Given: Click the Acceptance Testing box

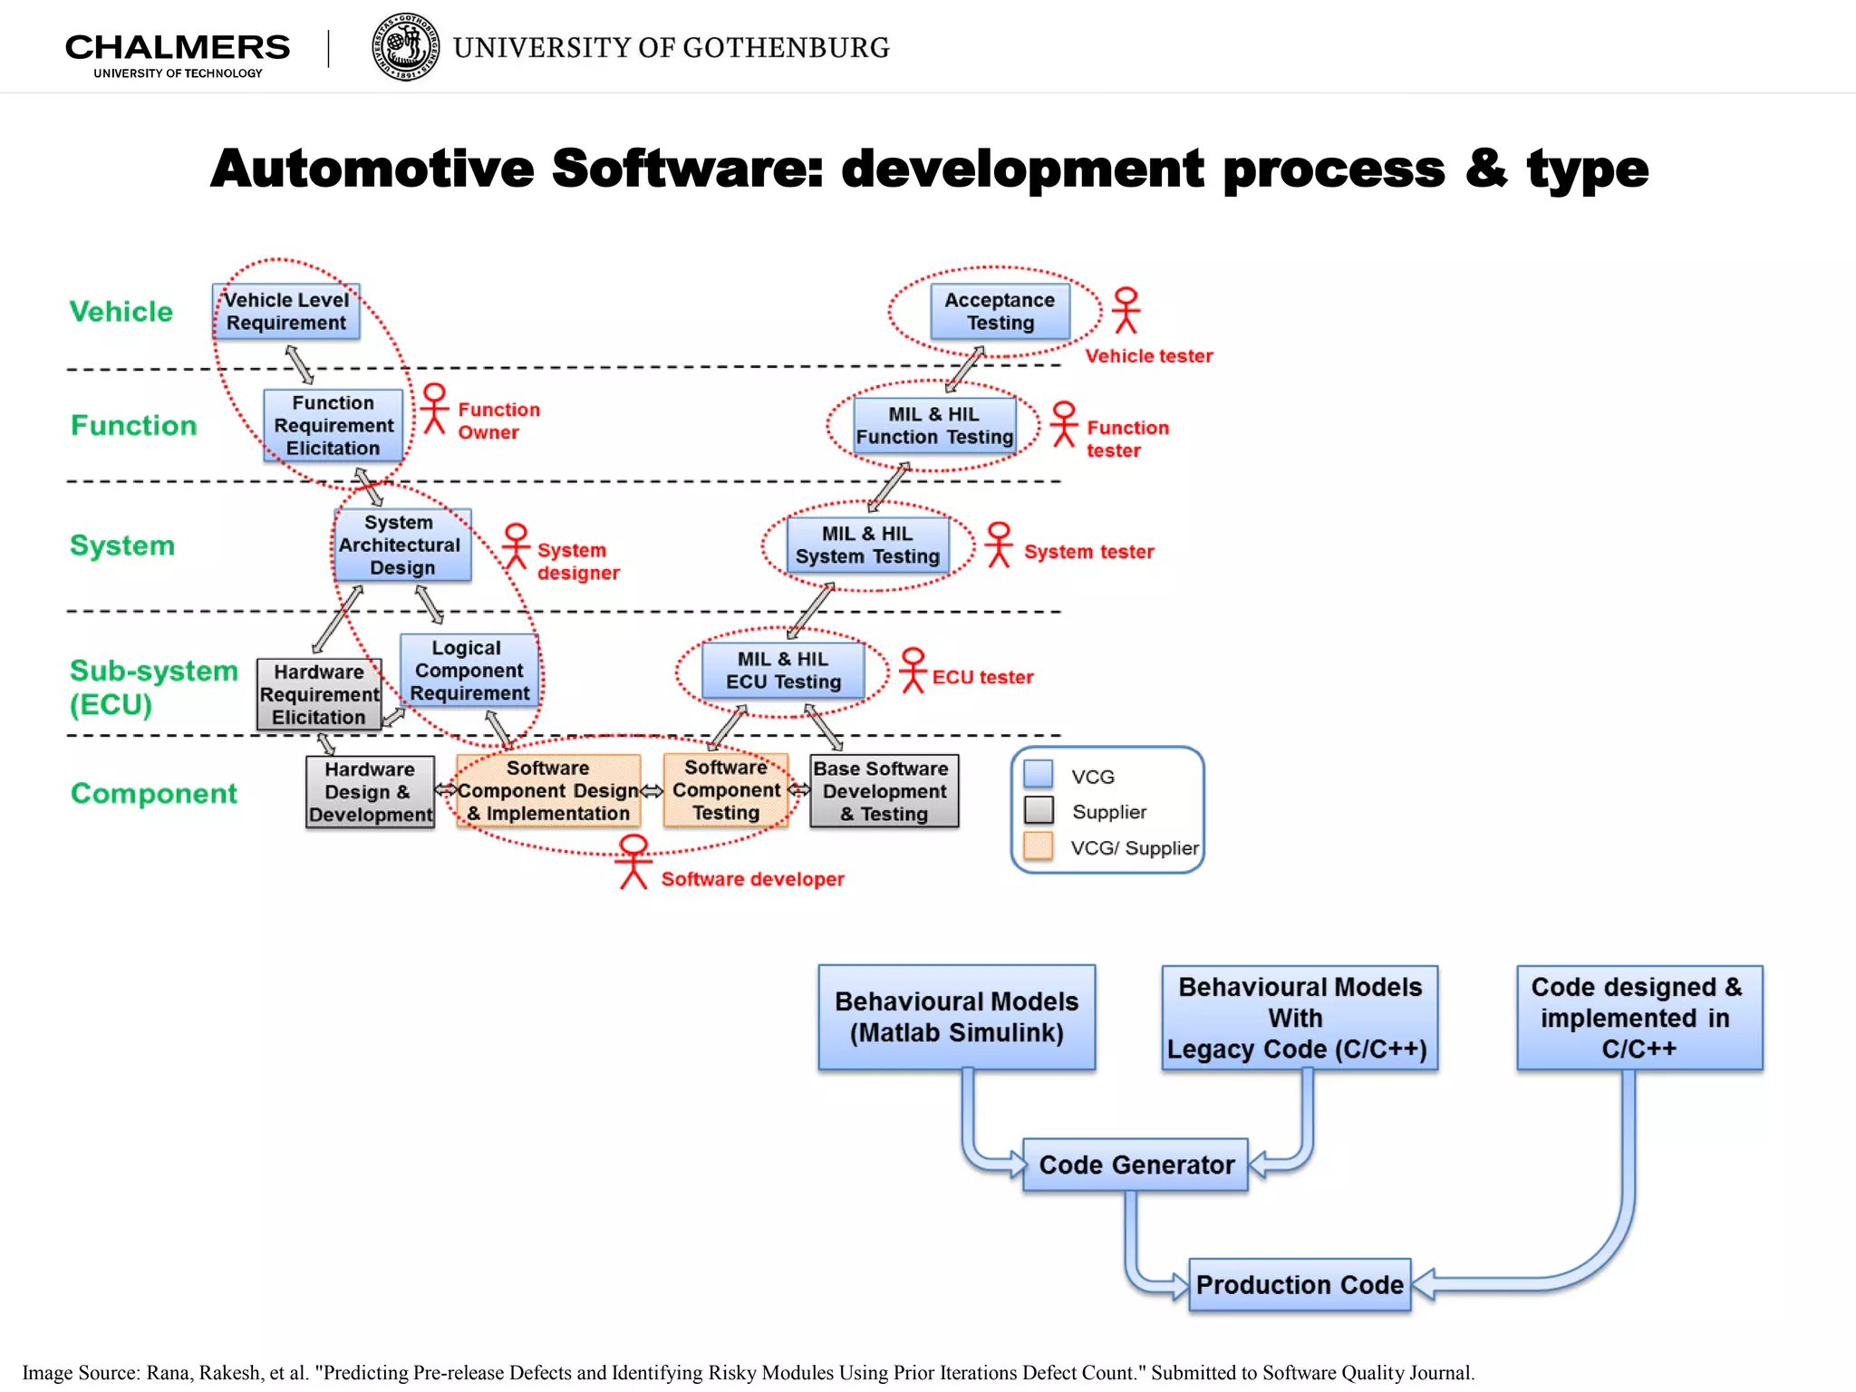Looking at the screenshot, I should (1000, 312).
